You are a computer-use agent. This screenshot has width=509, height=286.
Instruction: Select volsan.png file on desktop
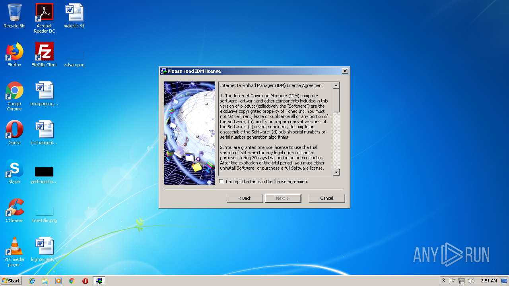(x=74, y=58)
